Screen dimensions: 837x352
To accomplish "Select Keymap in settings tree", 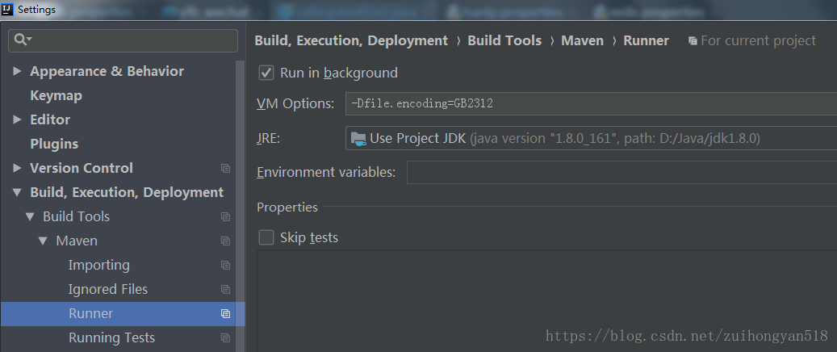I will coord(56,95).
